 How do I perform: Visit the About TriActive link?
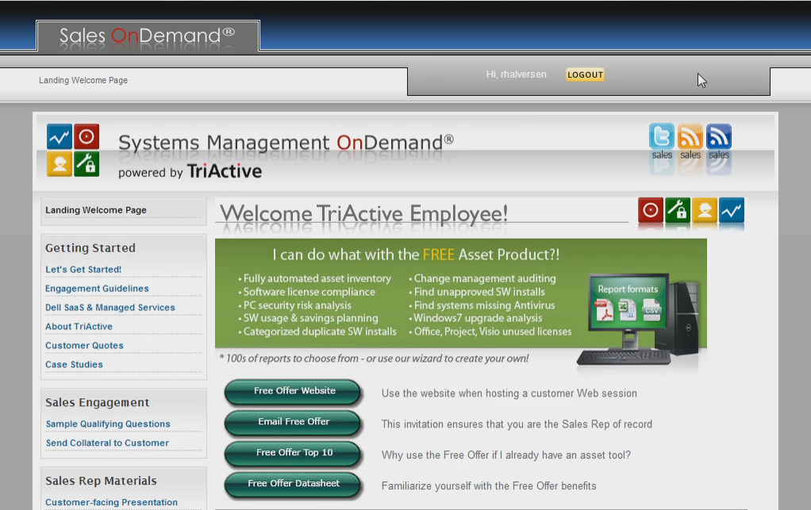[79, 327]
